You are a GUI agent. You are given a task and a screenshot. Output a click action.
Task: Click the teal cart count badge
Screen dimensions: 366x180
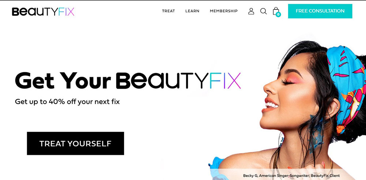click(x=278, y=15)
